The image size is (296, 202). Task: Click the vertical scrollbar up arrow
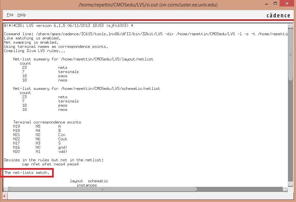[290, 26]
